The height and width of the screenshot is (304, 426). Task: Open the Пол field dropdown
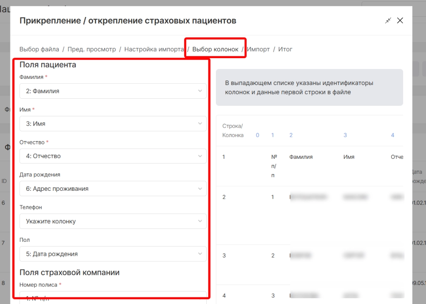[x=113, y=254]
